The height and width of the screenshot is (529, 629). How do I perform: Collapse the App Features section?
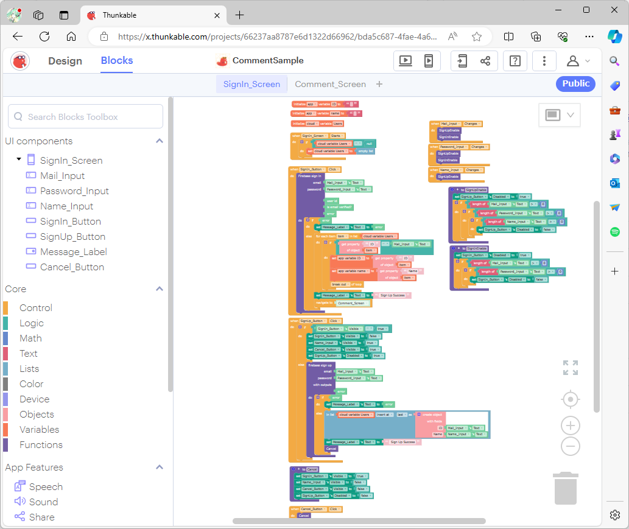160,468
